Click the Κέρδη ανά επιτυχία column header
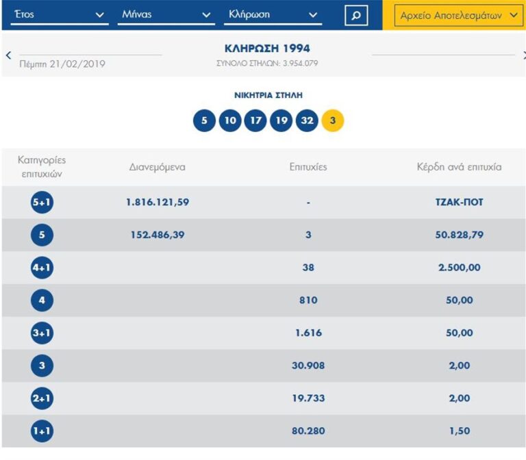 (459, 167)
